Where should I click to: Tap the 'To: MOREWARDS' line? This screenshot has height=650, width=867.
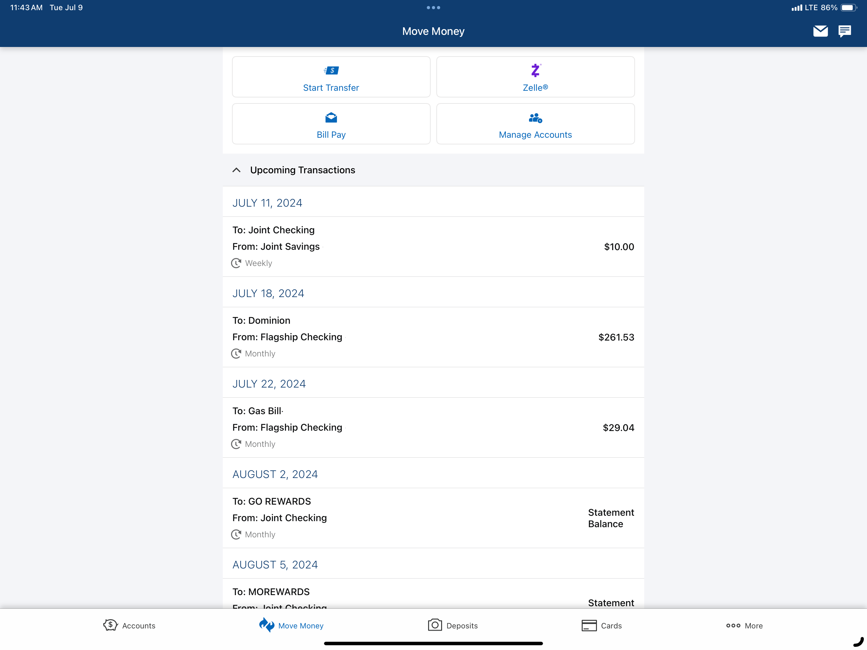tap(271, 592)
